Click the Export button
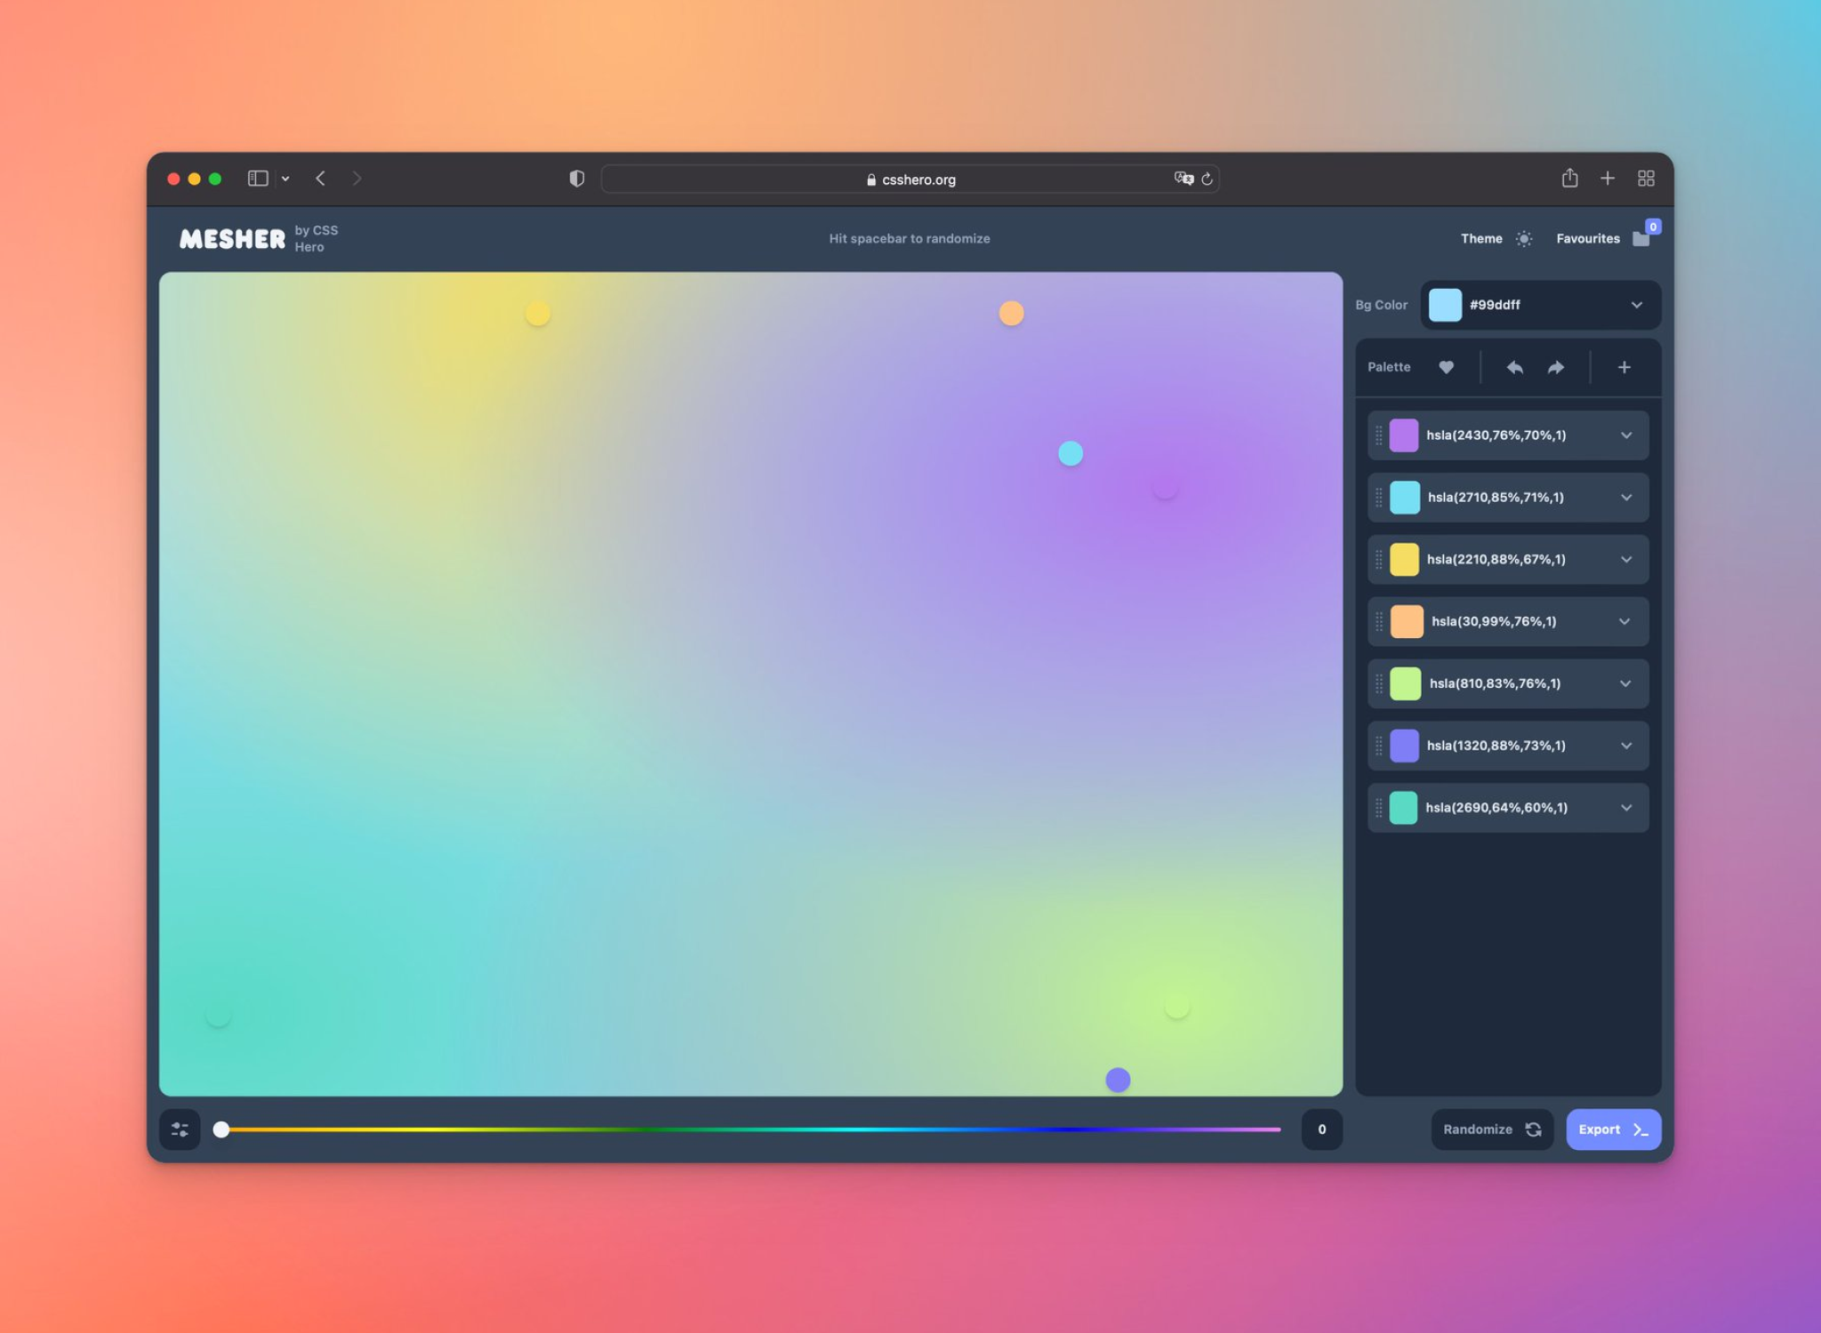Image resolution: width=1821 pixels, height=1333 pixels. click(1613, 1129)
